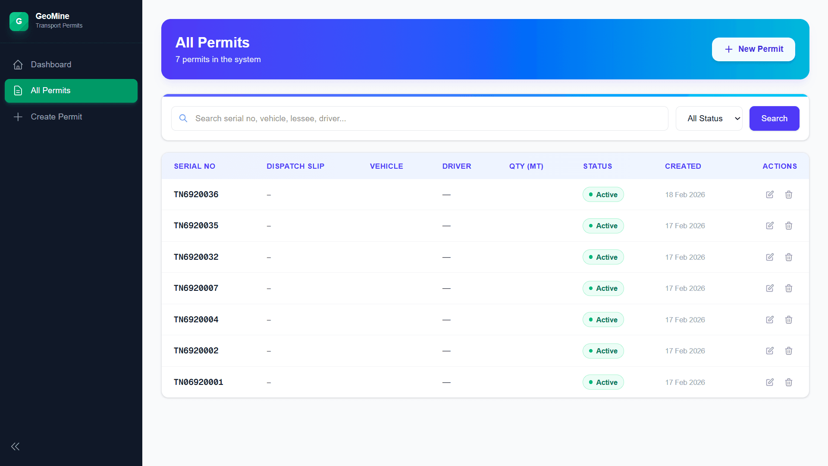Go to Dashboard in the sidebar
Viewport: 828px width, 466px height.
(x=51, y=65)
